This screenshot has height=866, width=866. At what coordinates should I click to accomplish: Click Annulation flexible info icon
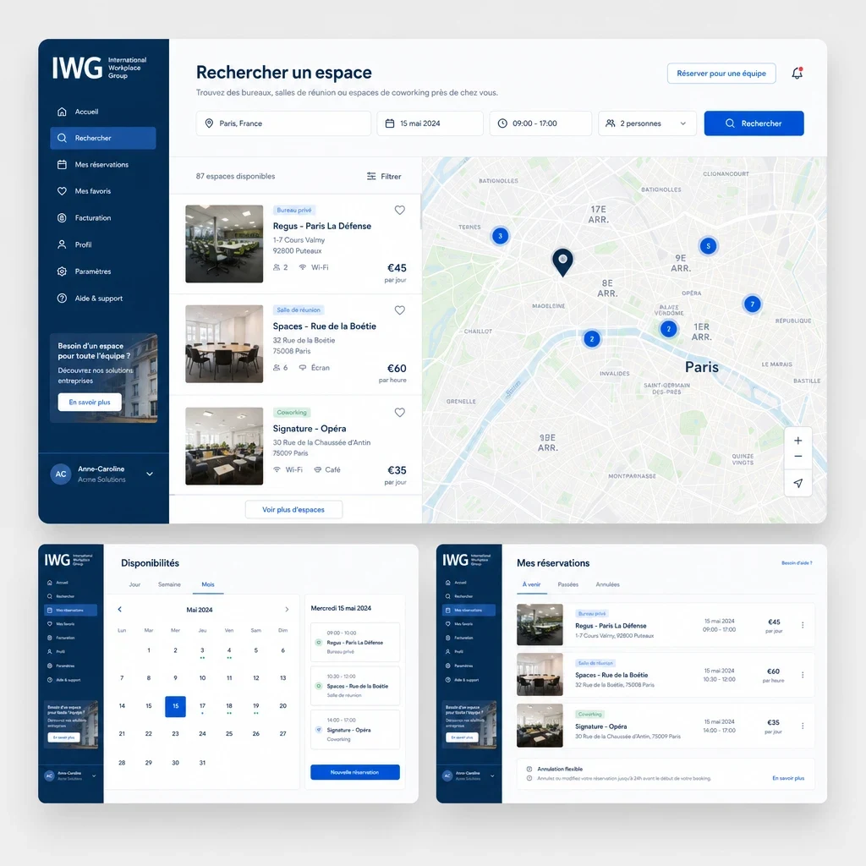529,769
